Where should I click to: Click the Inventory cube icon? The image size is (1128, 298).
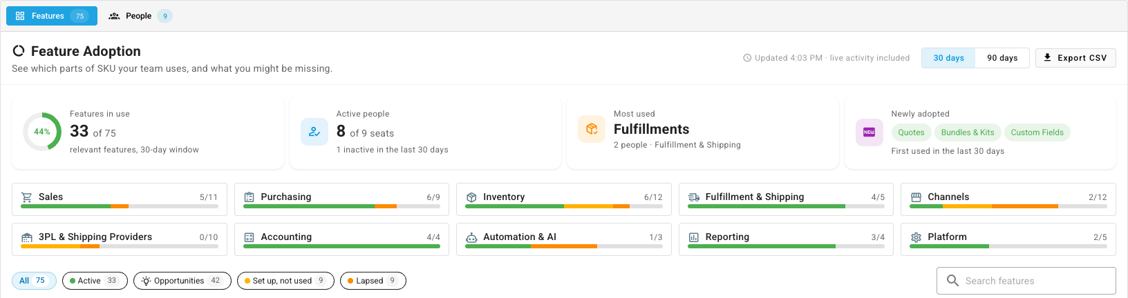pyautogui.click(x=471, y=197)
